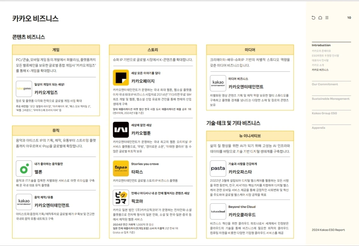
Task: Open the table of contents menu icon
Action: click(327, 18)
